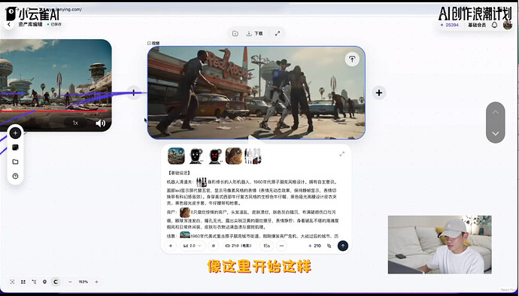Image resolution: width=519 pixels, height=296 pixels.
Task: Click into the prompt text starting 【基础设定】
Action: [179, 173]
